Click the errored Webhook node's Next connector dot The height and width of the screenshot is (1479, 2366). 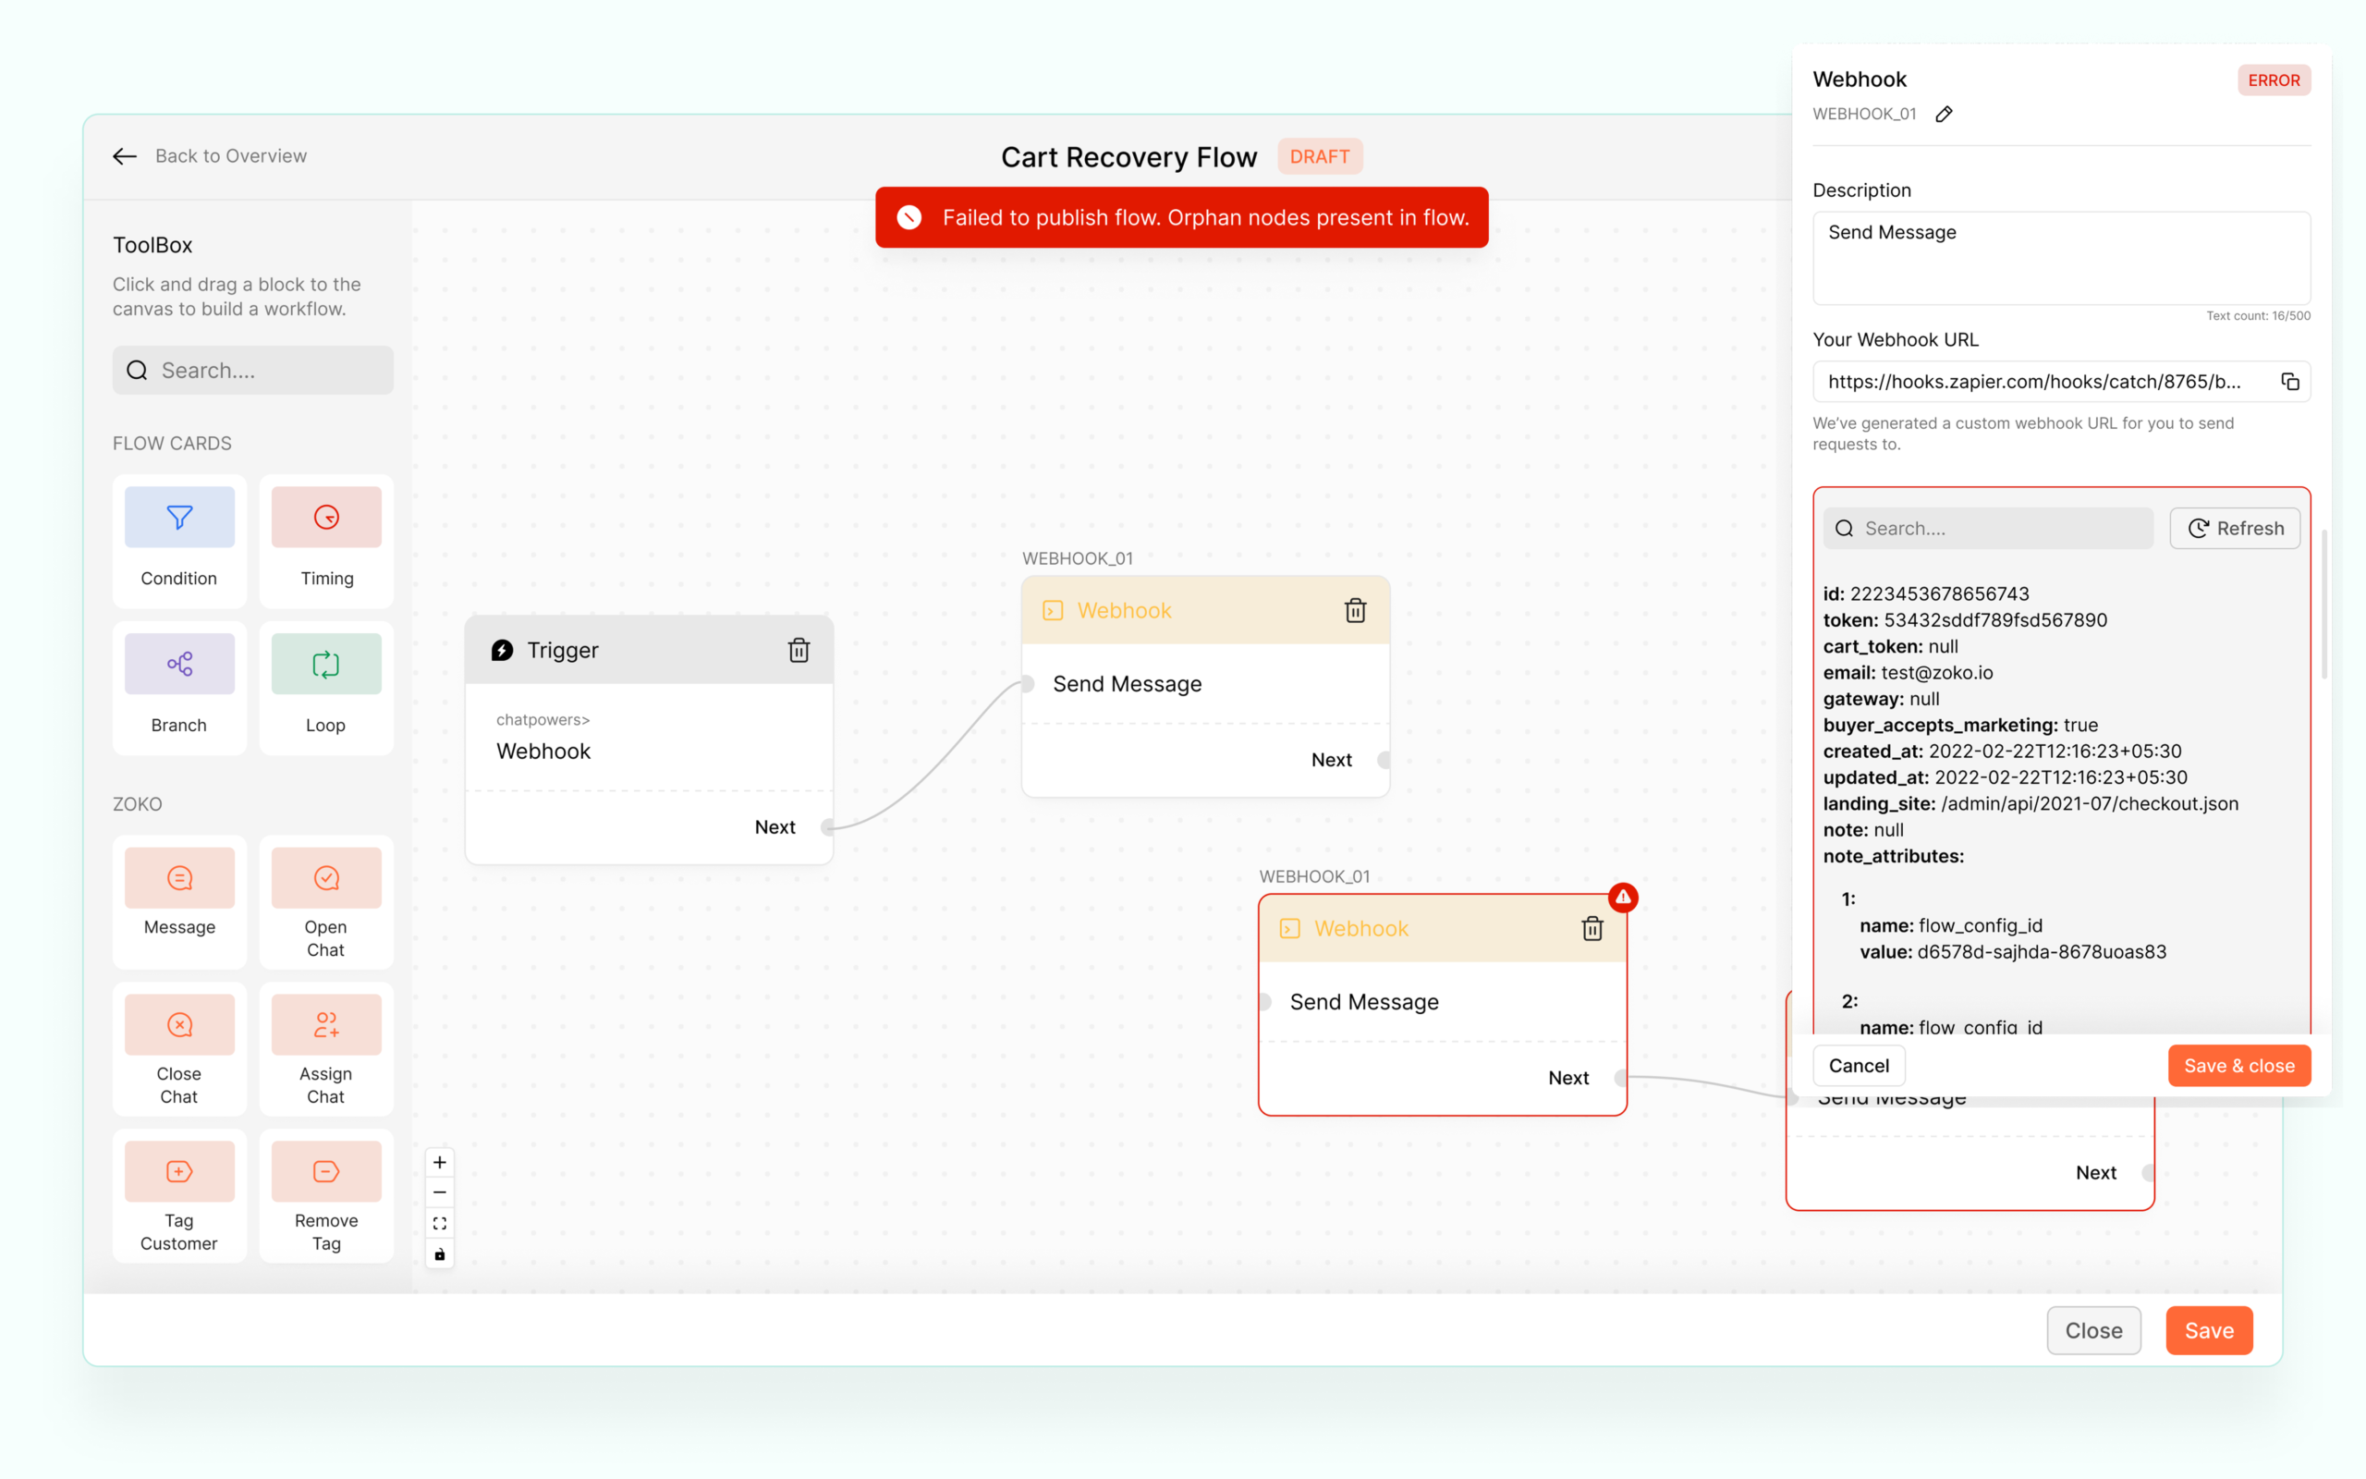[x=1622, y=1078]
